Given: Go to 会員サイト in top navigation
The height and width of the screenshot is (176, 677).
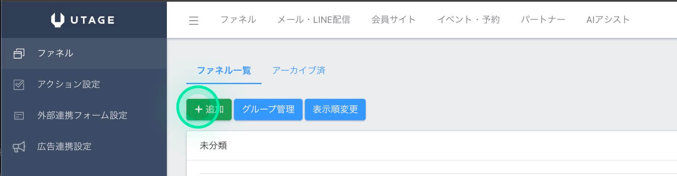Looking at the screenshot, I should pos(393,19).
